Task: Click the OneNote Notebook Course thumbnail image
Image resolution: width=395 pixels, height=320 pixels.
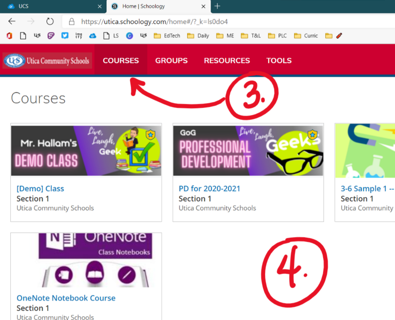Action: 86,260
